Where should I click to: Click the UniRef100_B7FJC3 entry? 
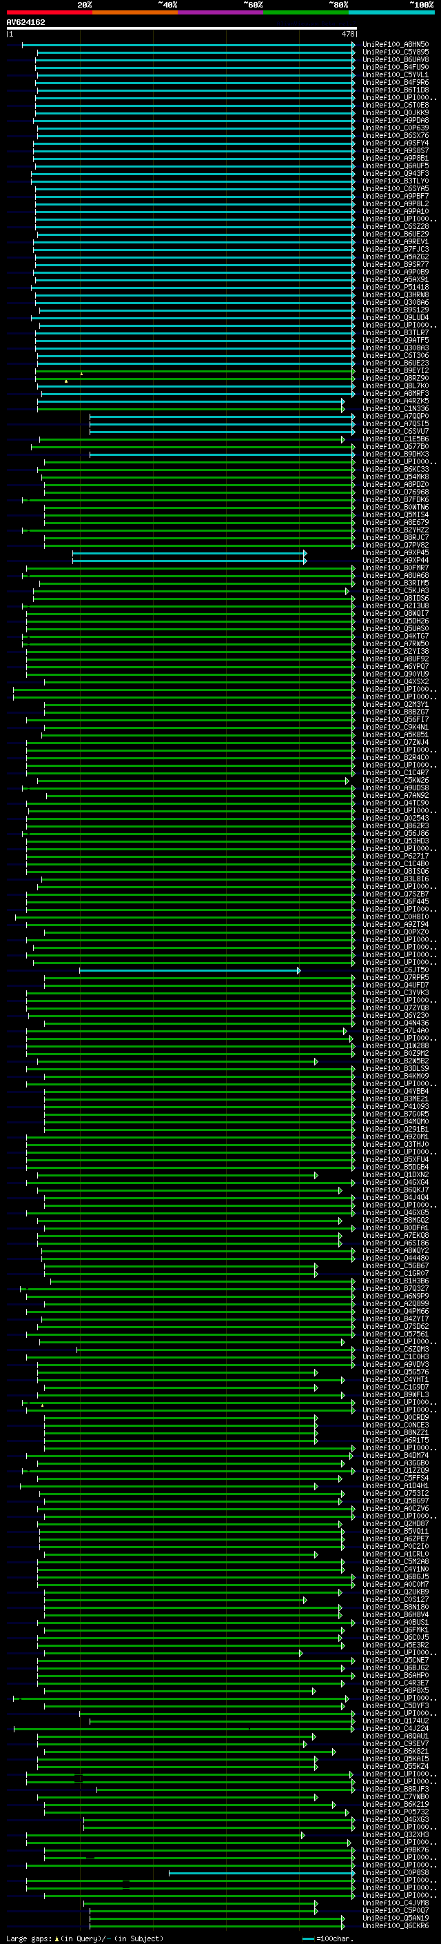[x=396, y=250]
